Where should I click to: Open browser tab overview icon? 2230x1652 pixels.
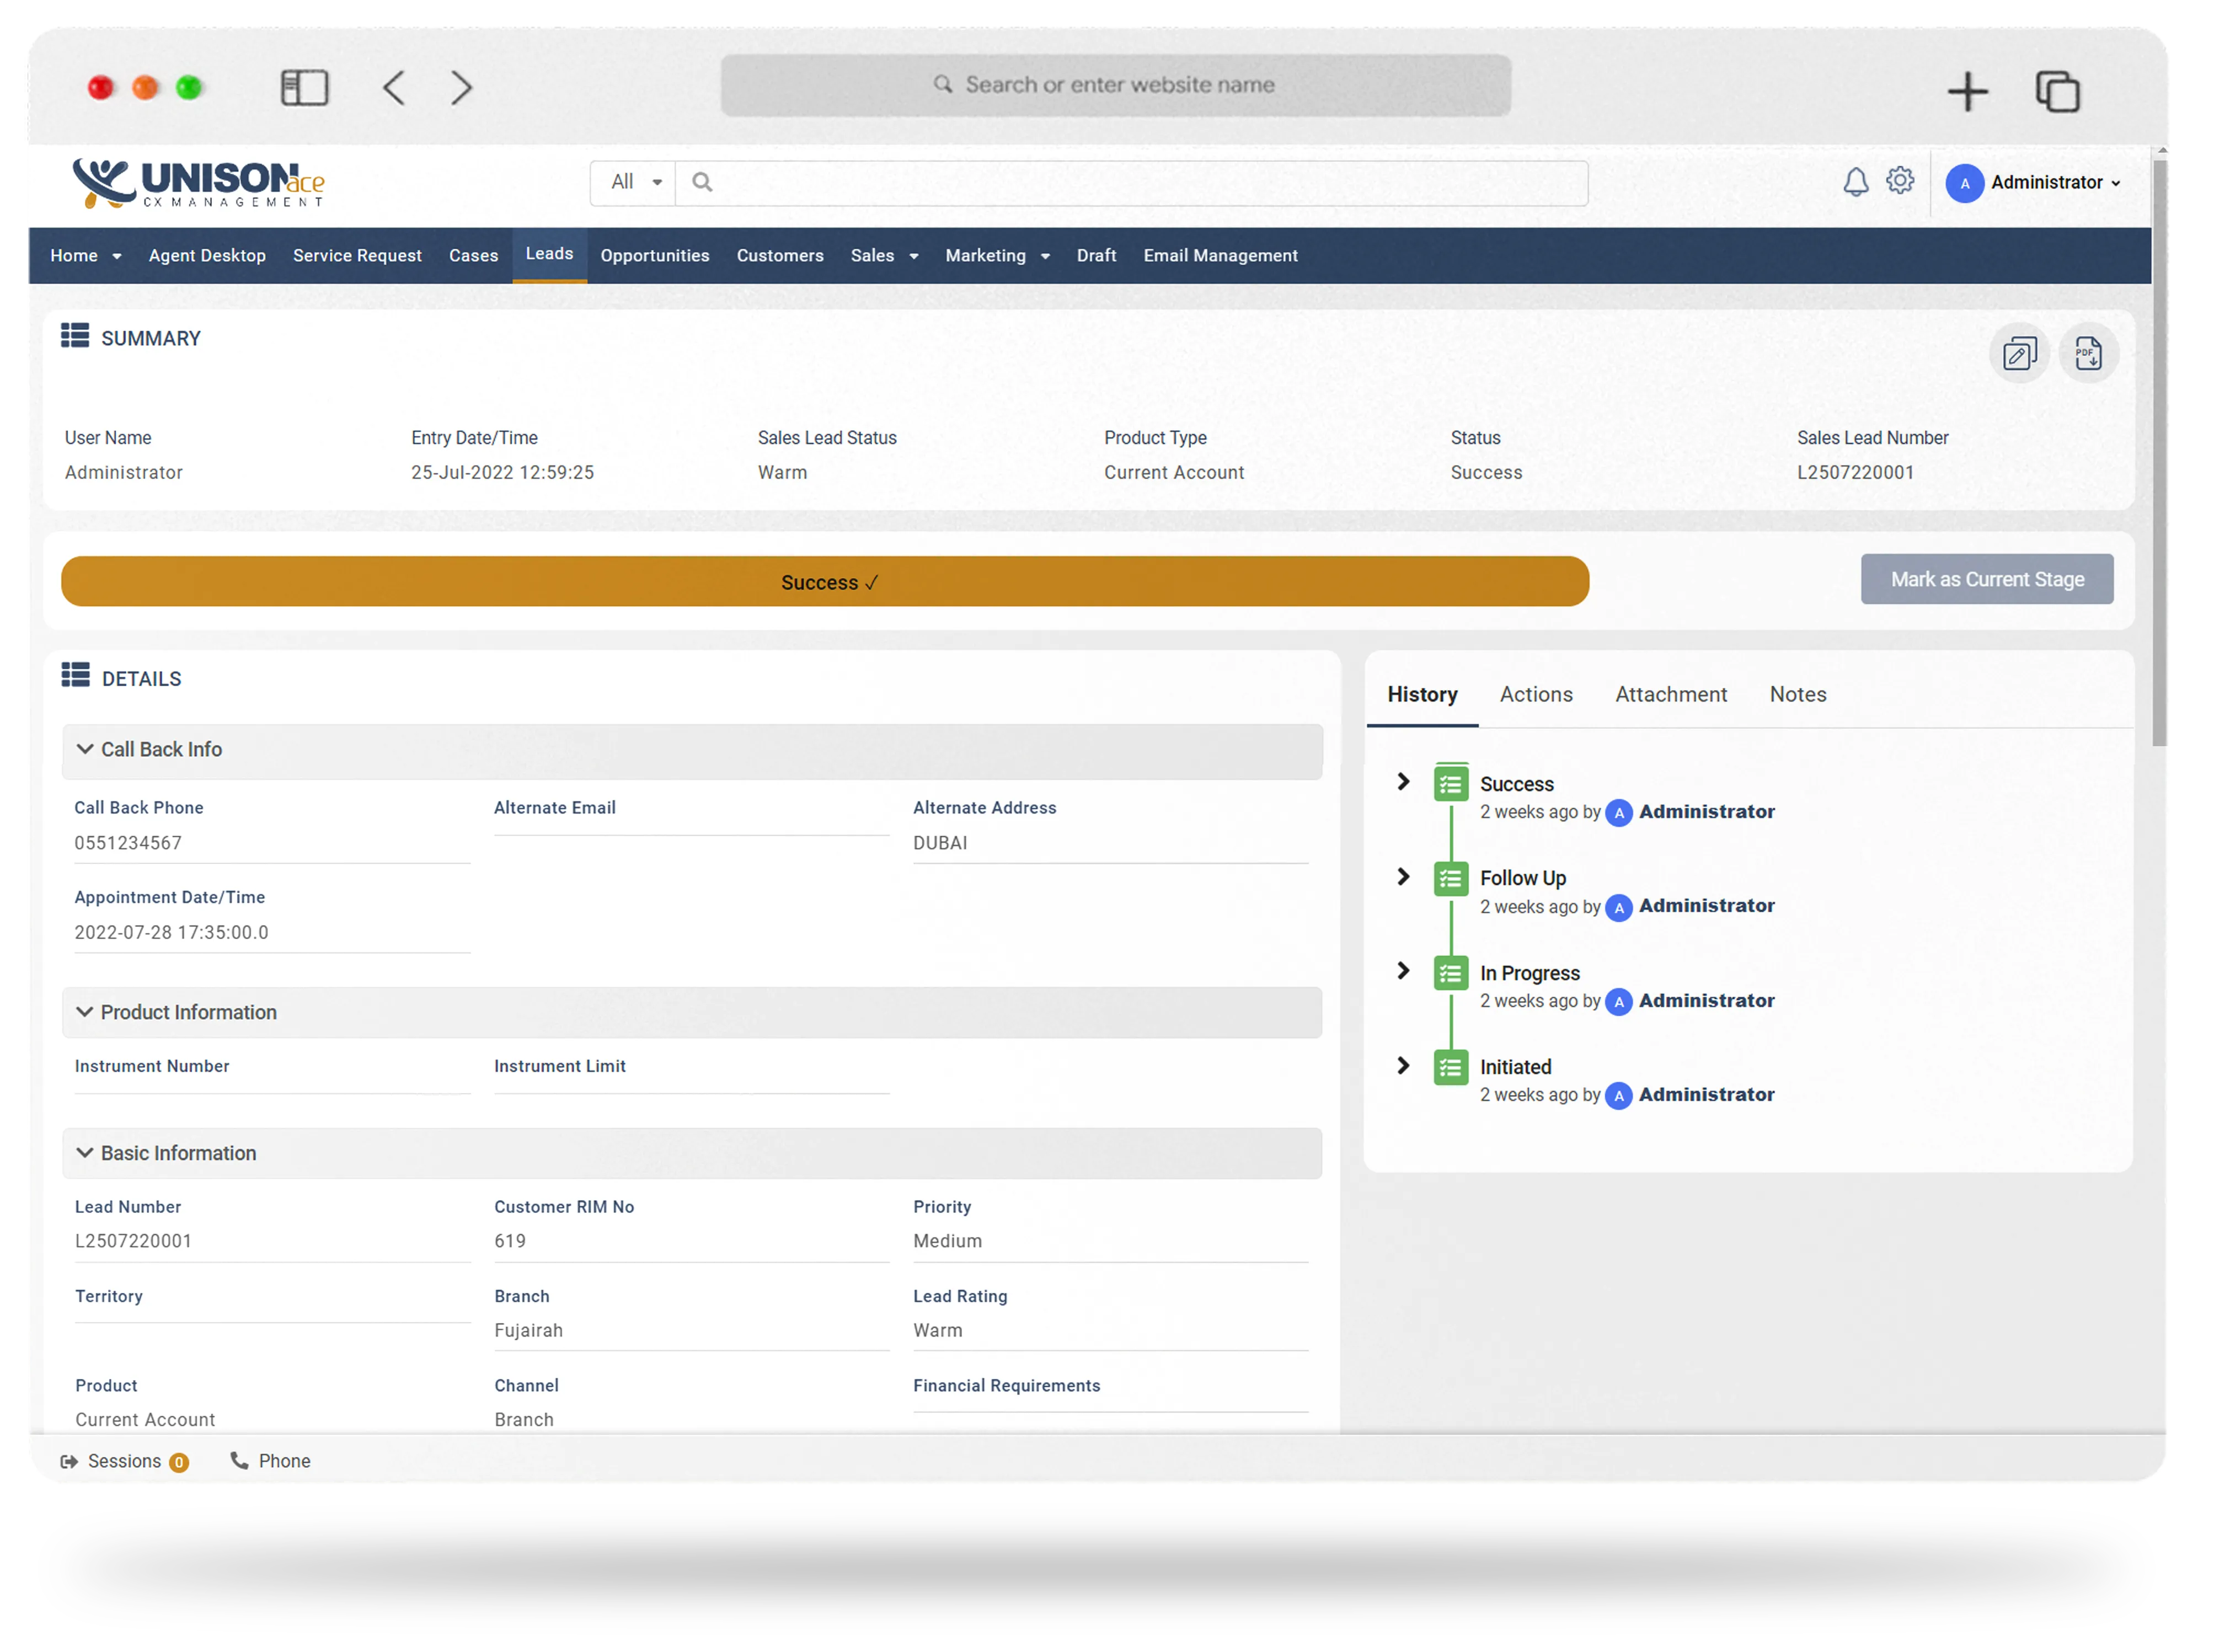[x=2057, y=91]
